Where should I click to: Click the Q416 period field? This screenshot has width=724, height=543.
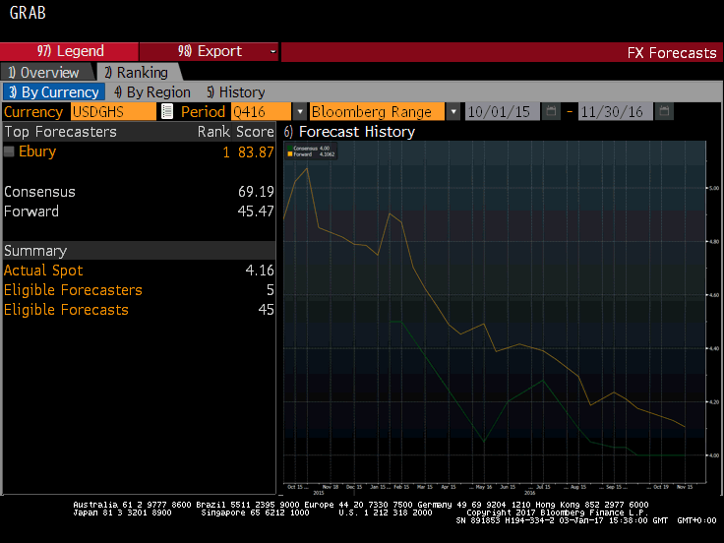[261, 112]
